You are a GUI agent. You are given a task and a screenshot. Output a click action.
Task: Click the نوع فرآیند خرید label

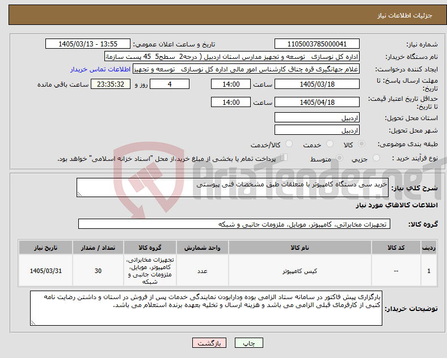[415, 158]
